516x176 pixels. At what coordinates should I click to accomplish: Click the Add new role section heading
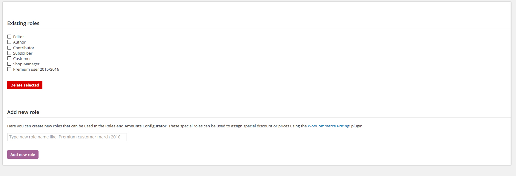[x=23, y=112]
